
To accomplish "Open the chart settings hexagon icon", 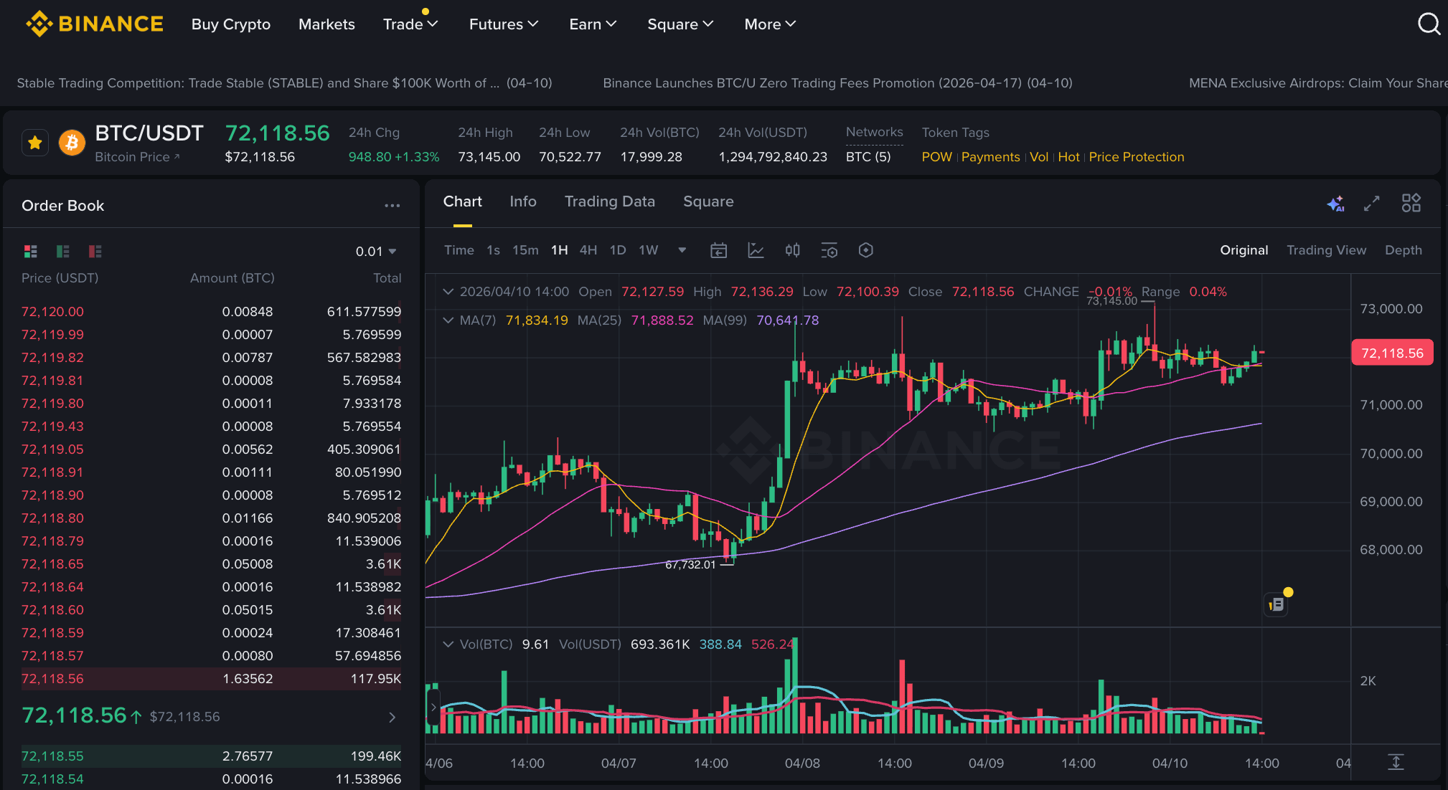I will pyautogui.click(x=865, y=250).
